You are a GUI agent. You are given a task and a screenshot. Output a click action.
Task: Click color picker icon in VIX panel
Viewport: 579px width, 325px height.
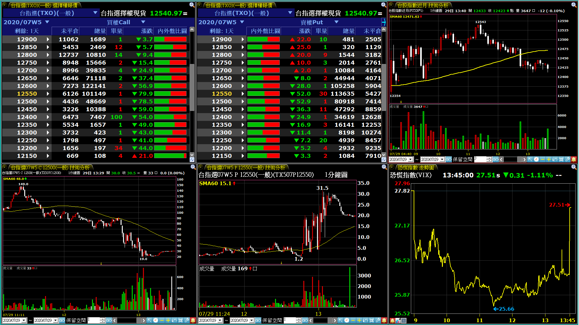point(398,321)
